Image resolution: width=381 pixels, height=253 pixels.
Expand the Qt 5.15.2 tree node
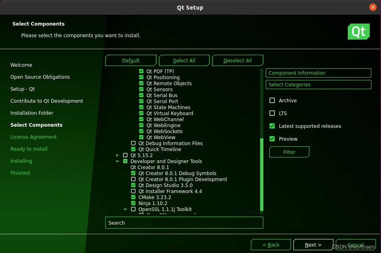coord(117,155)
